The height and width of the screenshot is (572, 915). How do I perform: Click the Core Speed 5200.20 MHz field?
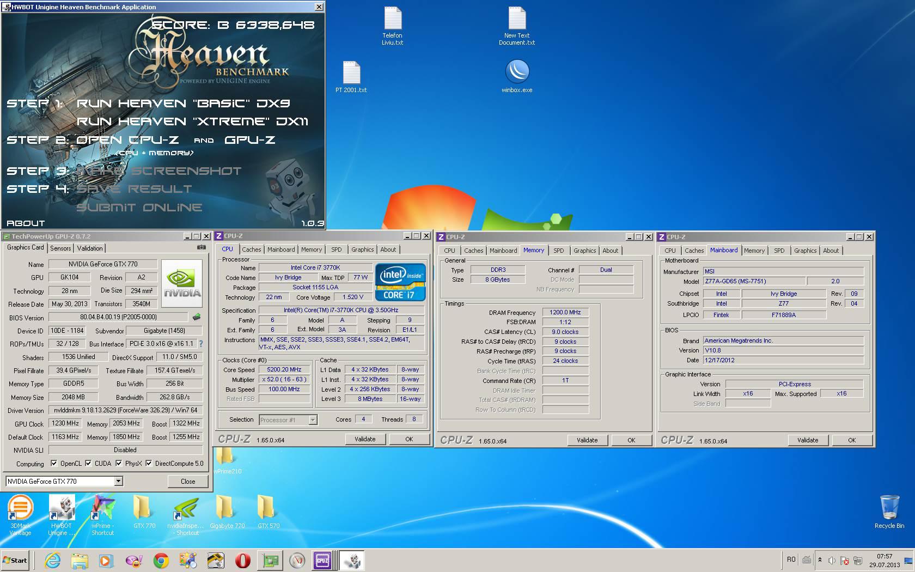pos(284,369)
